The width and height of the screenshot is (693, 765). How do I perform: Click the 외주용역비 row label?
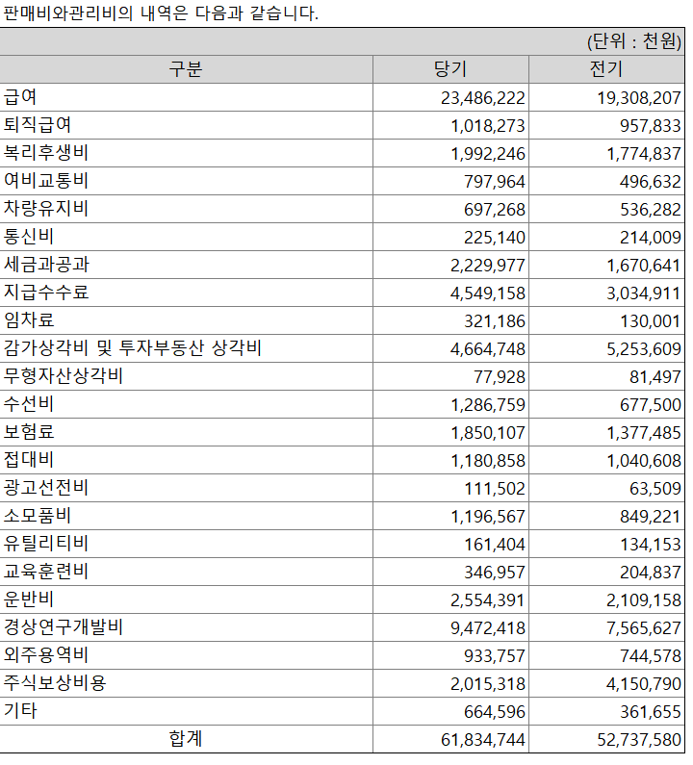pyautogui.click(x=46, y=654)
